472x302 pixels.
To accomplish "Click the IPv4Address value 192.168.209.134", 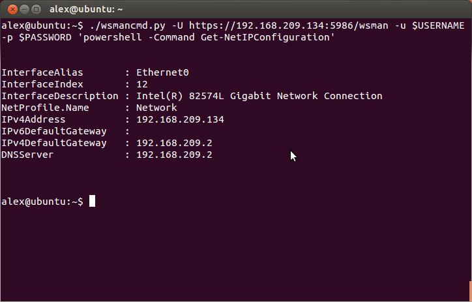I will pos(180,119).
